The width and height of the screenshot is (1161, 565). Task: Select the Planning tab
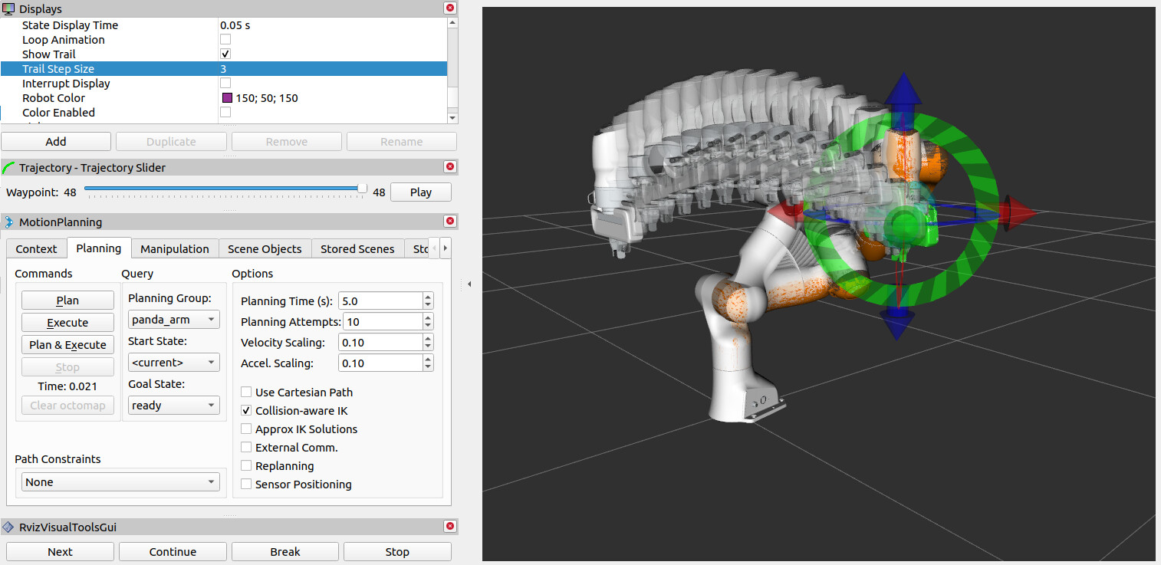tap(98, 248)
